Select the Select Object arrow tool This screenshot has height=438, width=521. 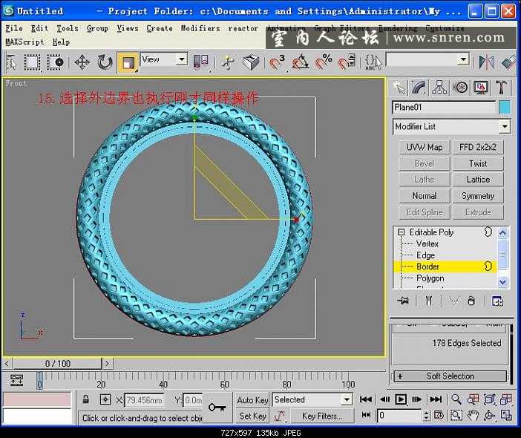(11, 62)
